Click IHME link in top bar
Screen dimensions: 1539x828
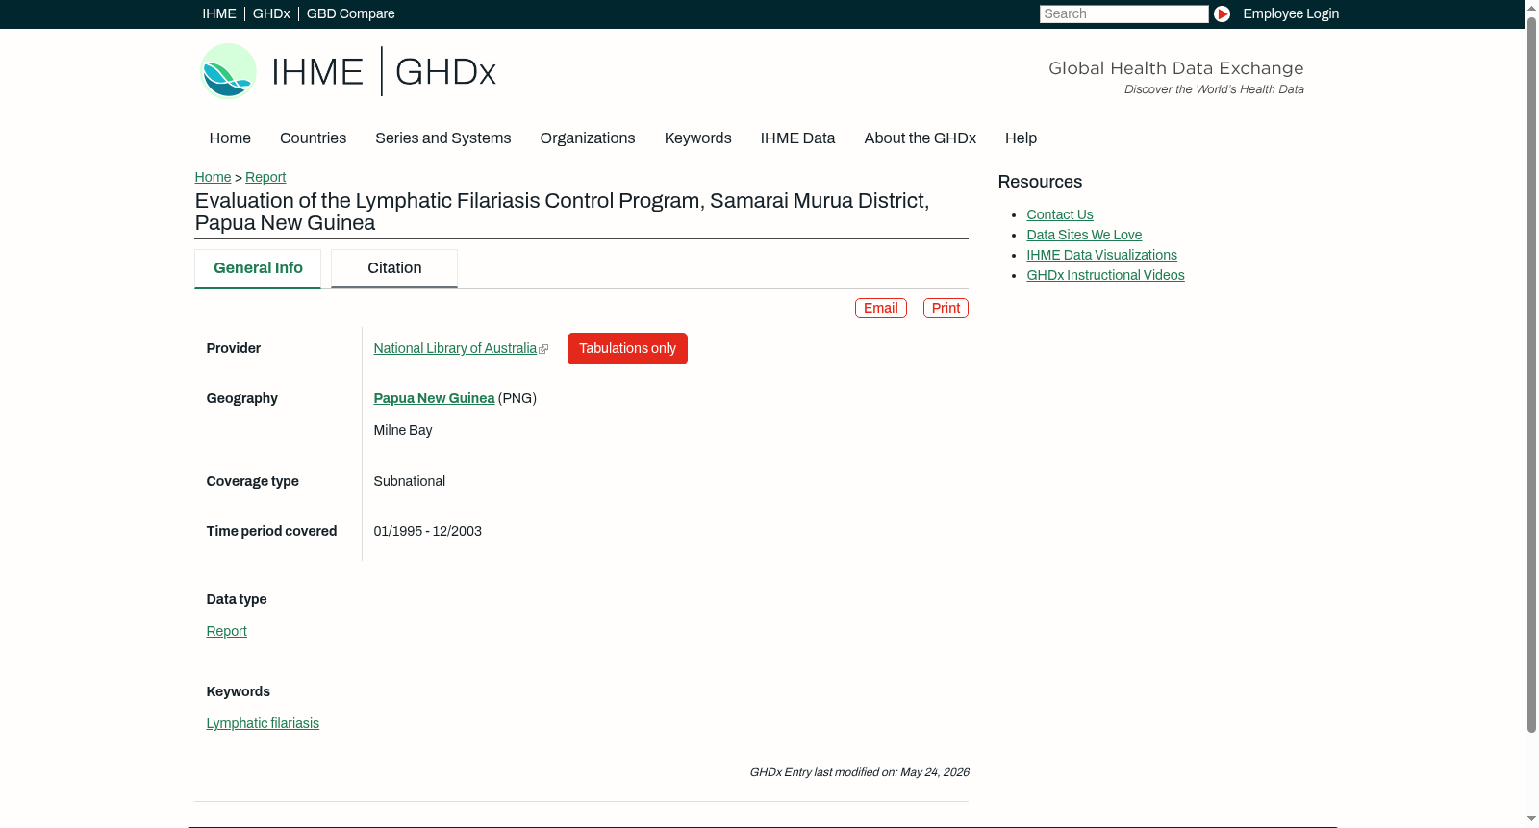click(x=219, y=13)
